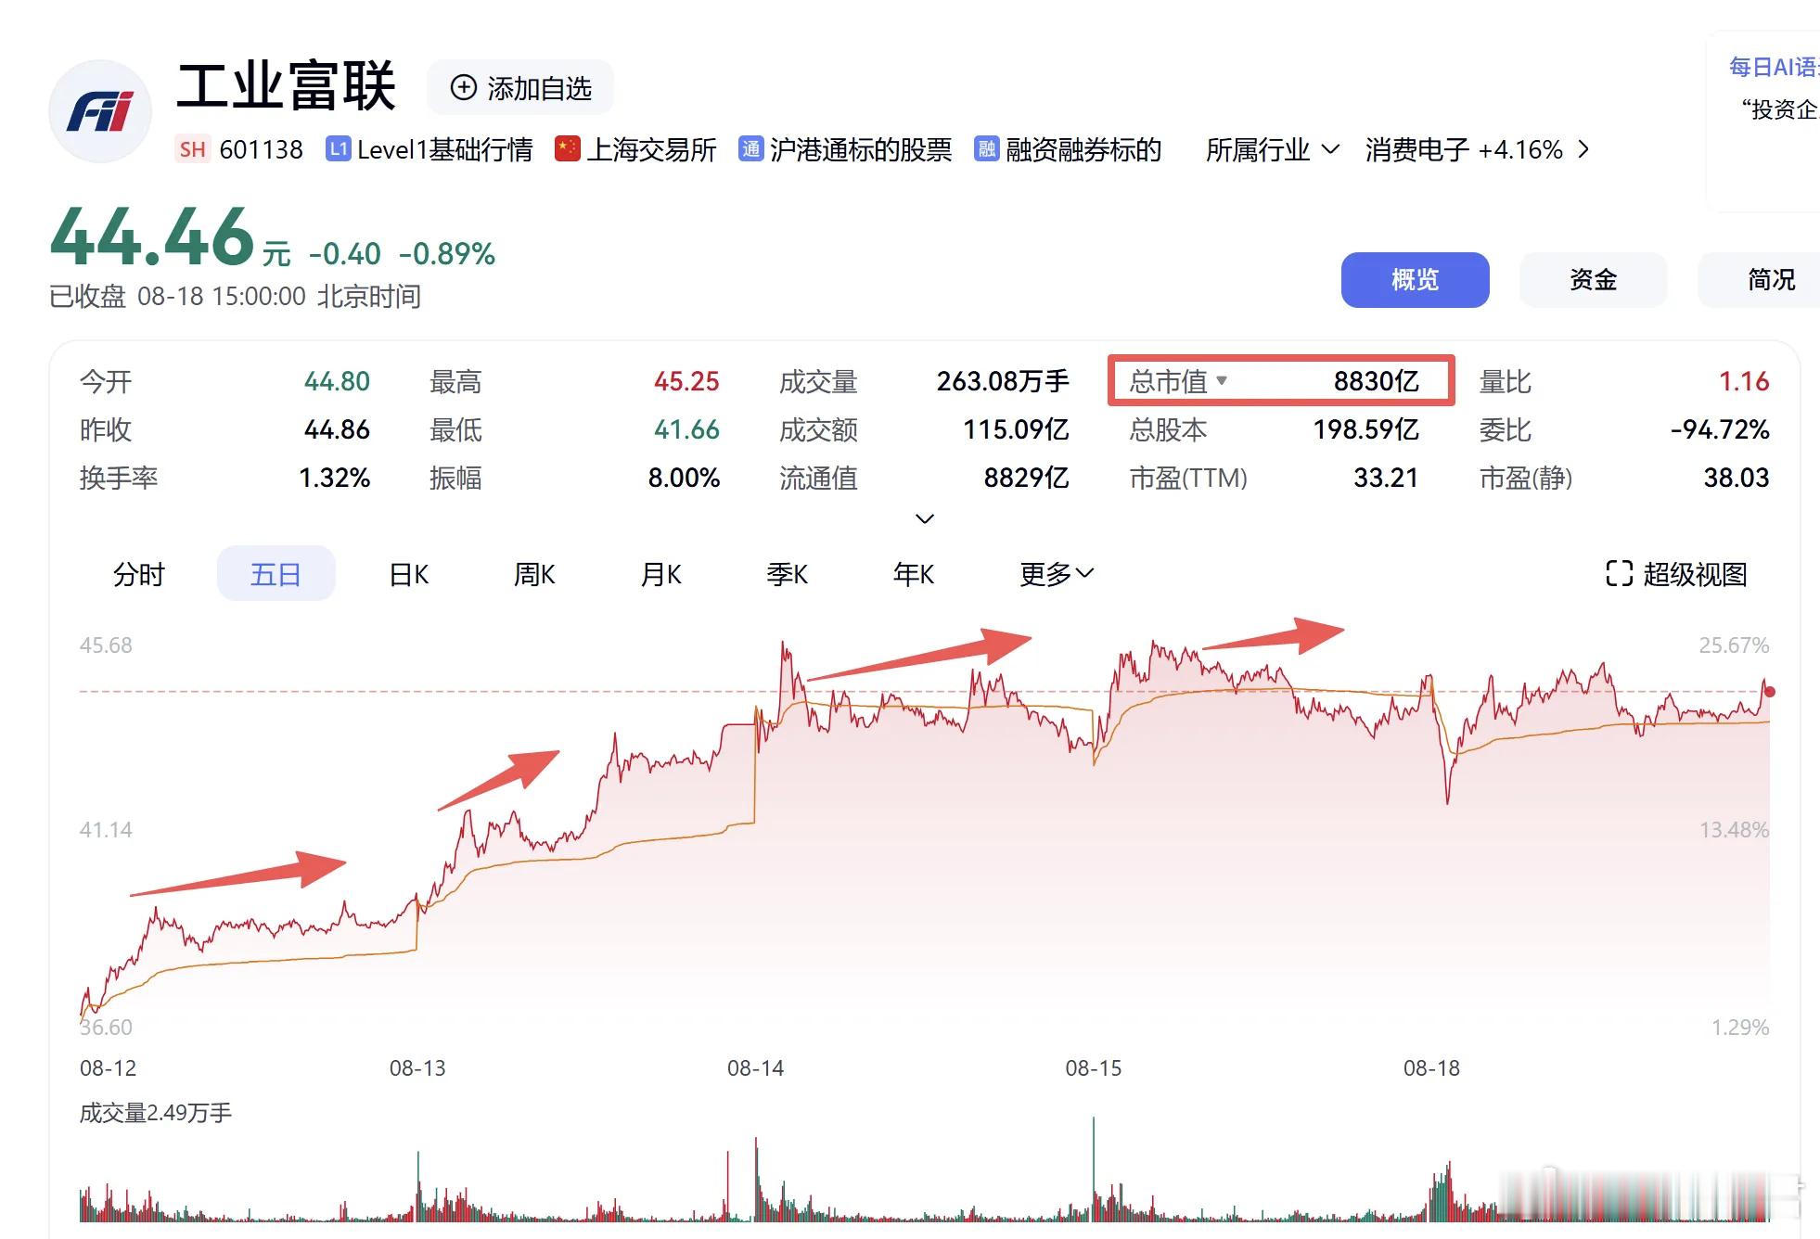Click Level1基础行情 label

445,149
